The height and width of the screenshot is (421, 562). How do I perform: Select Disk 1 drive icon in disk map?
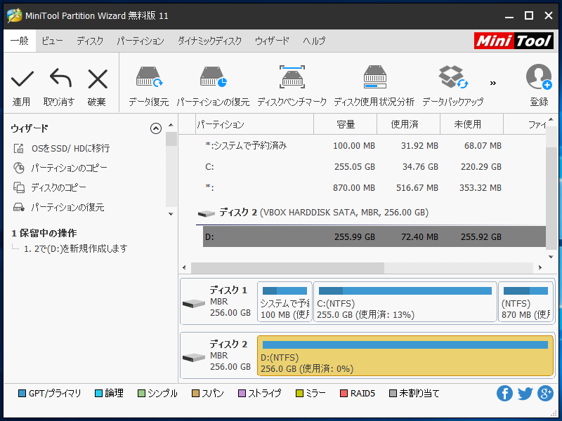coord(194,304)
